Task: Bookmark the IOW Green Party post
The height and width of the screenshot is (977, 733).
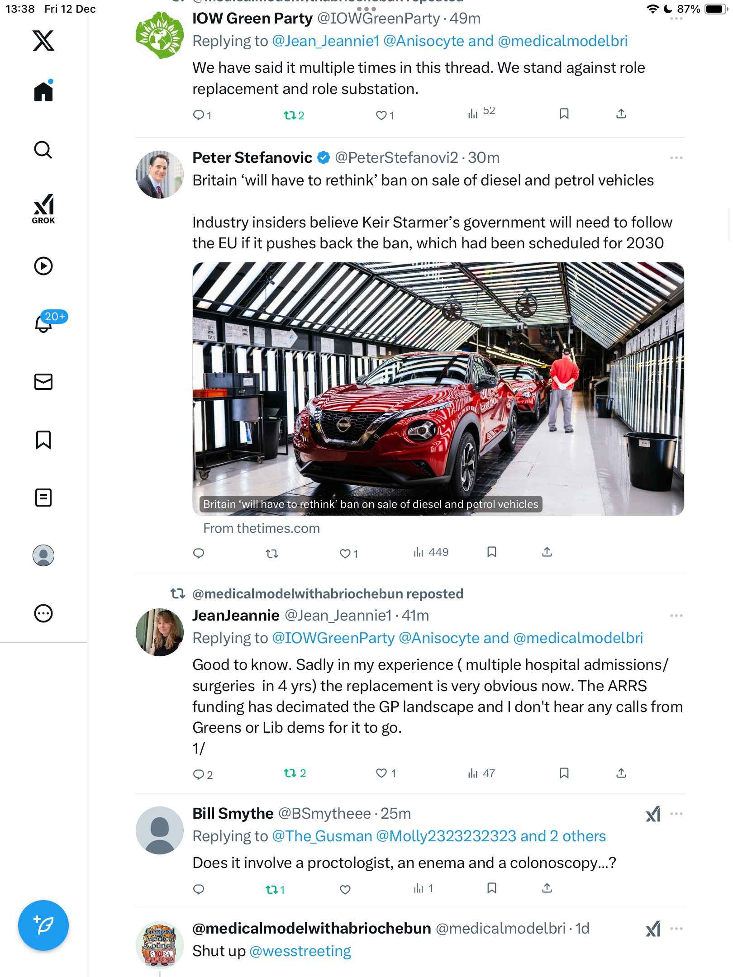Action: click(564, 114)
